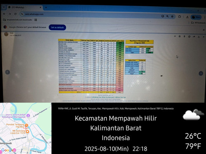Show the previous media with left arrow
206x154 pixels.
pos(7,72)
